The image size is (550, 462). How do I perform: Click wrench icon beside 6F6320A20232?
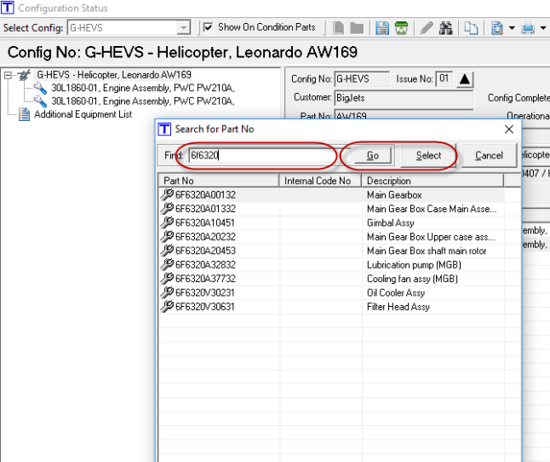(x=167, y=236)
